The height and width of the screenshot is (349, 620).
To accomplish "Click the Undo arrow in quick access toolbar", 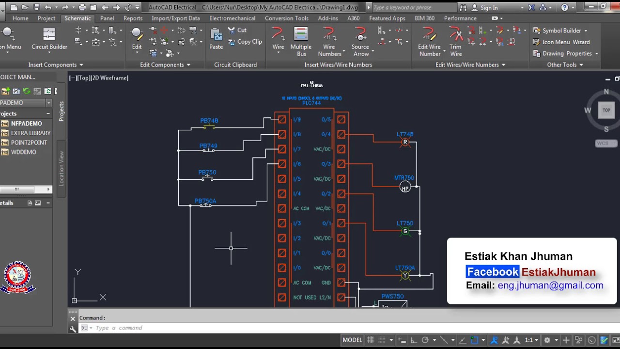I will coord(48,7).
